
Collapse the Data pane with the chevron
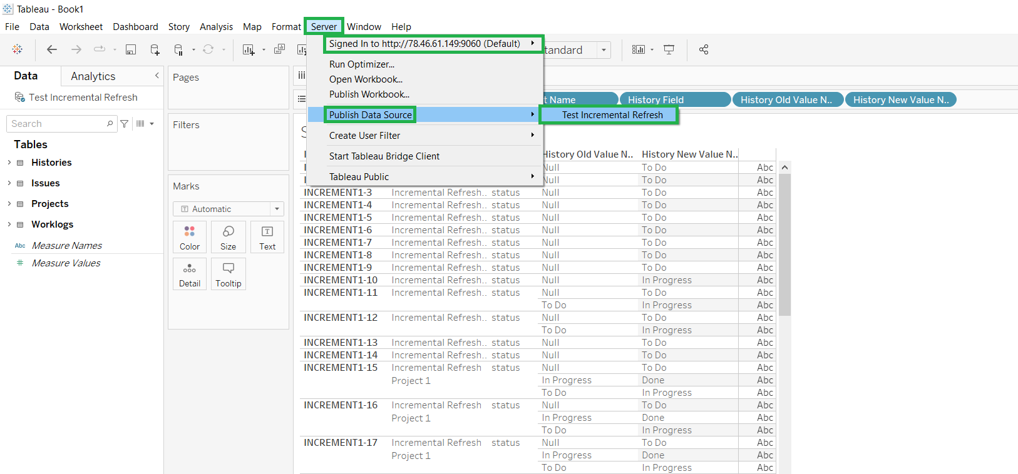click(x=157, y=75)
